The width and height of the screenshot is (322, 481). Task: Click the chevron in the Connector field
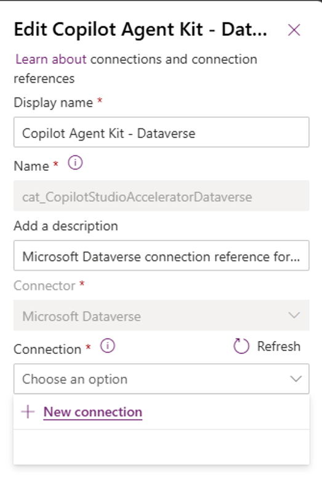pyautogui.click(x=294, y=315)
